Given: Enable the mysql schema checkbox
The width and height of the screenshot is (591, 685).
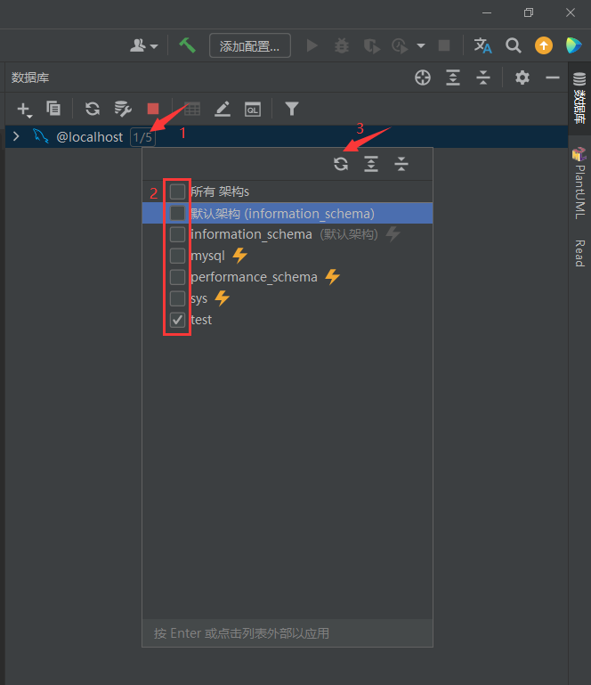Looking at the screenshot, I should 178,256.
